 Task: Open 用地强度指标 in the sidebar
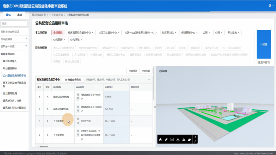10,68
